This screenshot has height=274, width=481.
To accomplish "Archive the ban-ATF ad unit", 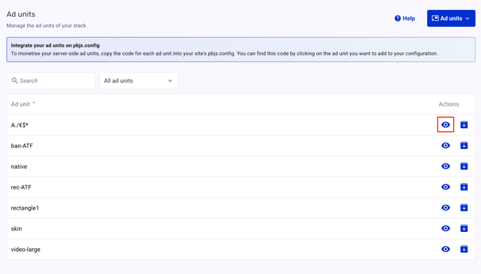I will click(464, 145).
